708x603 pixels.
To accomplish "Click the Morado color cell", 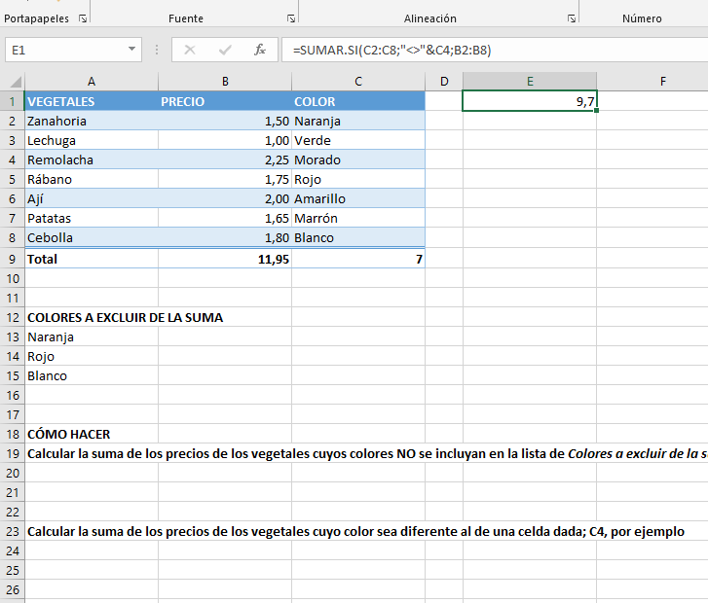I will point(358,160).
